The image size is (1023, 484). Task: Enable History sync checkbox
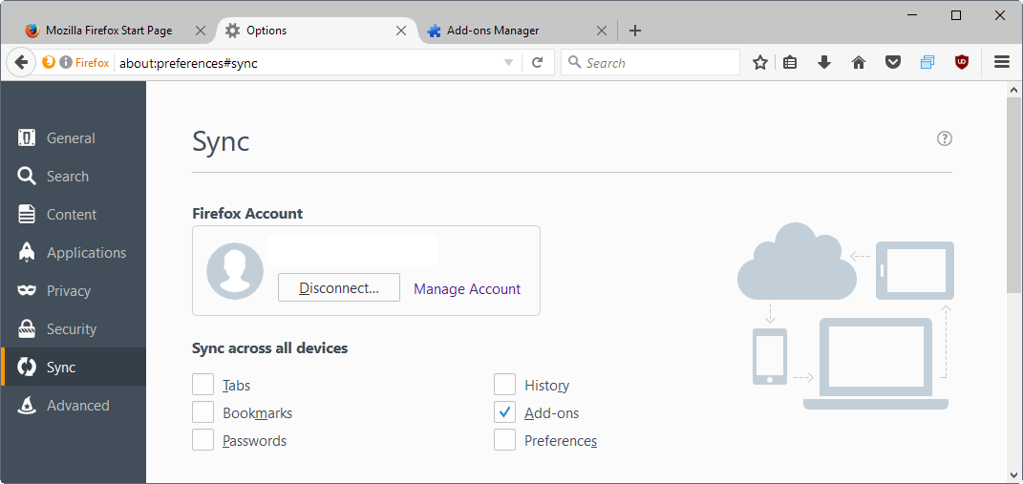pyautogui.click(x=504, y=385)
